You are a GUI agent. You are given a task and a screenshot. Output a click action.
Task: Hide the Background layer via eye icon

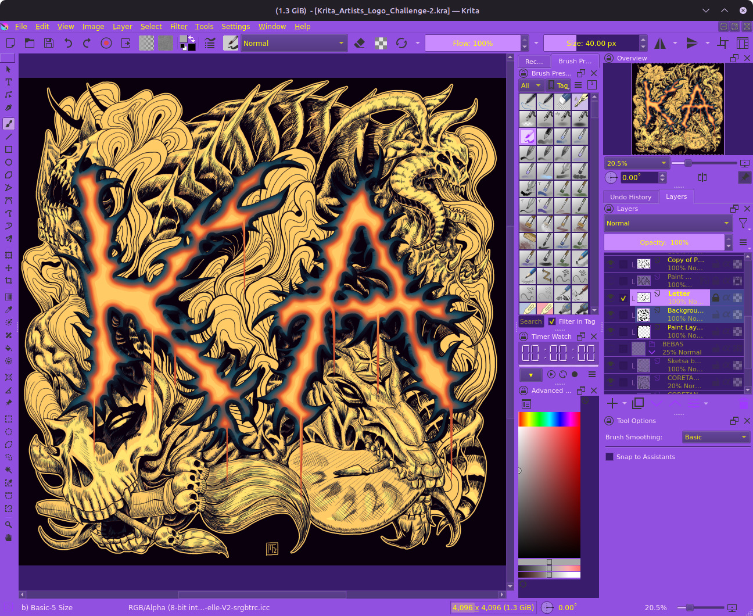point(611,314)
